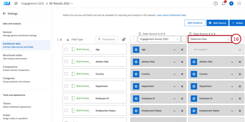Image resolution: width=245 pixels, height=122 pixels.
Task: Open the Engagement Survey 2021 source dropdown
Action: (159, 39)
